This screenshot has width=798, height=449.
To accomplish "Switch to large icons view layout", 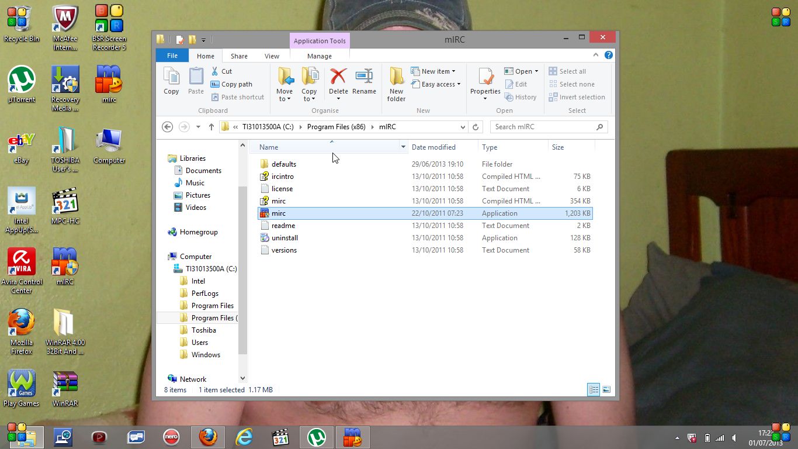I will click(x=606, y=390).
